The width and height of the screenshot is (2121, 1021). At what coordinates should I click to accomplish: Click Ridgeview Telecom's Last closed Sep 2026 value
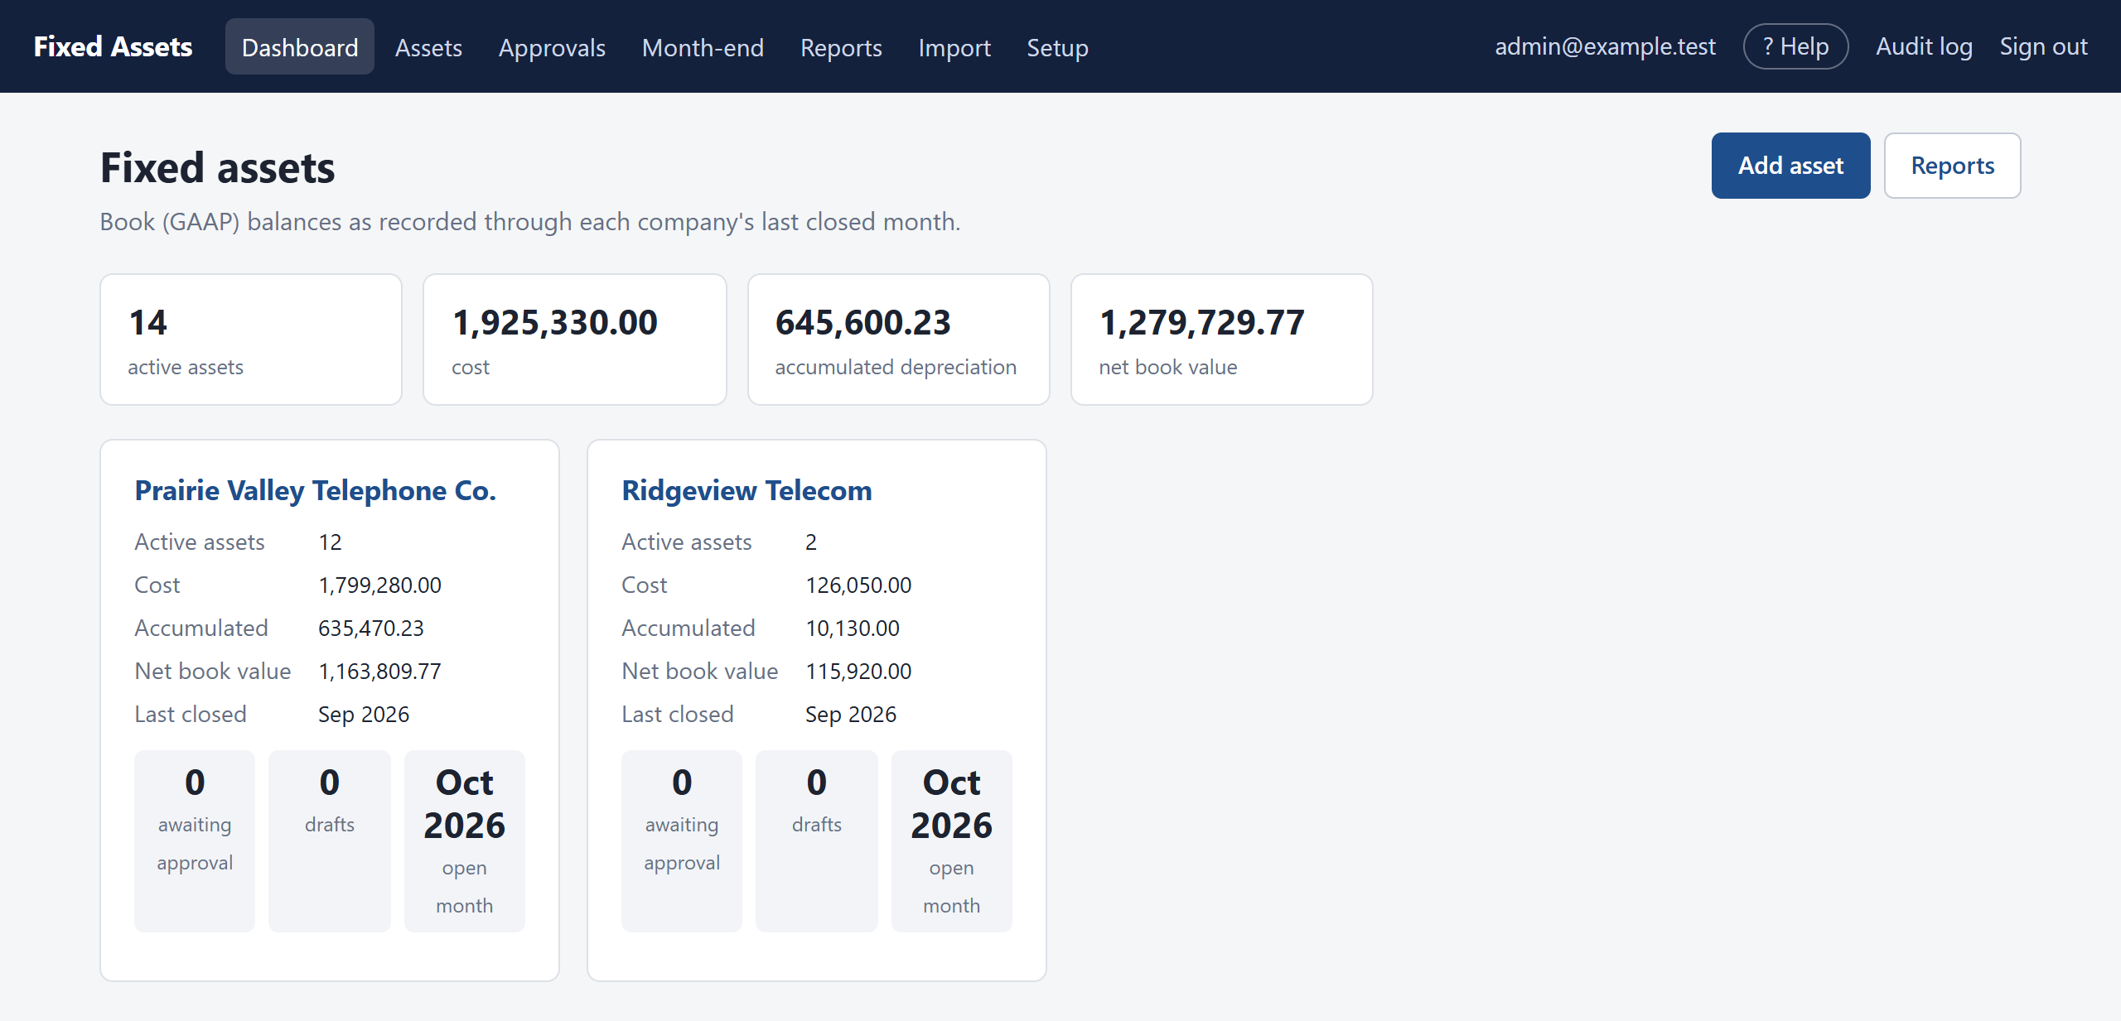tap(851, 715)
